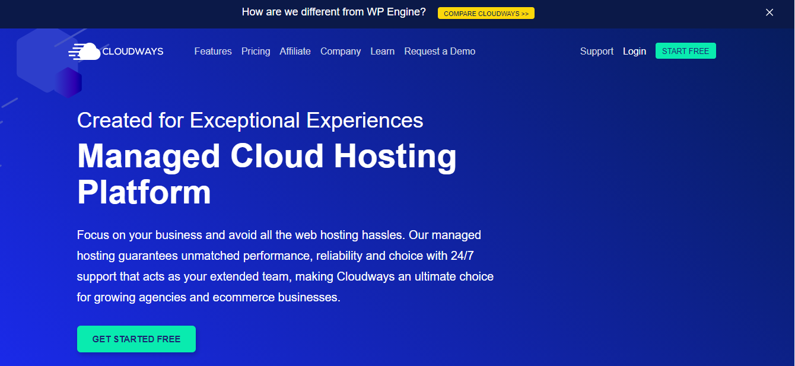Open the Features menu
The height and width of the screenshot is (366, 795).
pos(213,52)
